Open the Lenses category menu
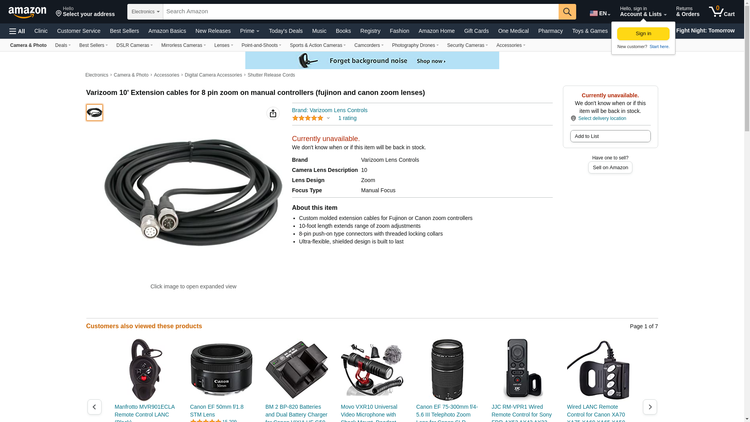 point(223,45)
